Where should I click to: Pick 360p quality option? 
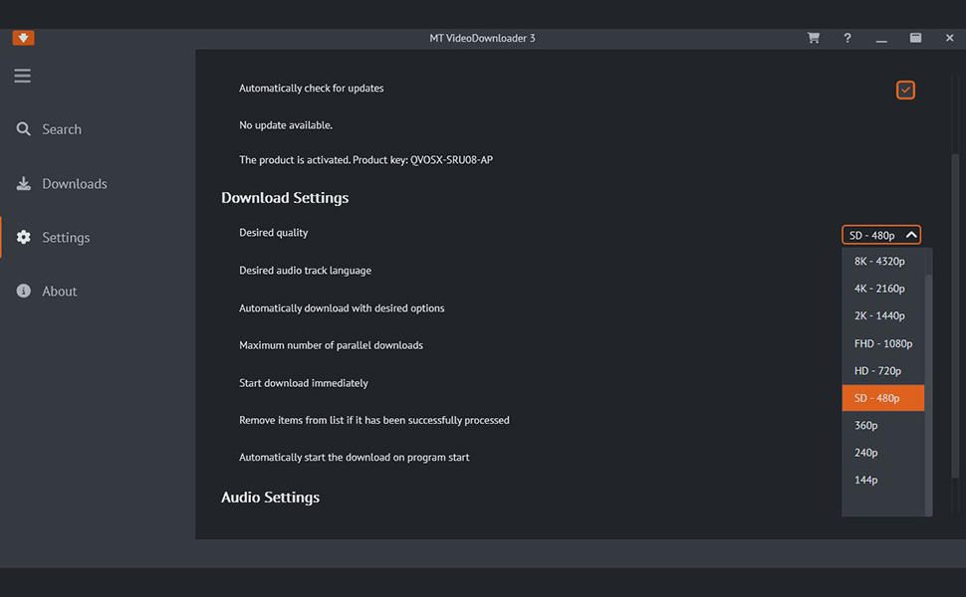pos(882,425)
